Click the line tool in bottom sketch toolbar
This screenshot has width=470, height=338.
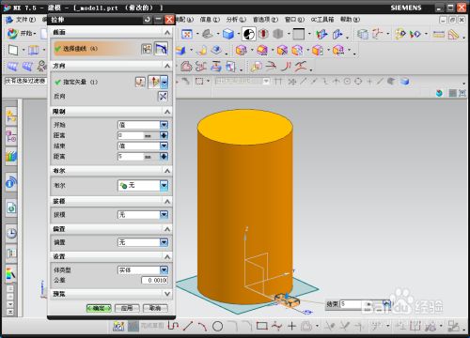188,326
